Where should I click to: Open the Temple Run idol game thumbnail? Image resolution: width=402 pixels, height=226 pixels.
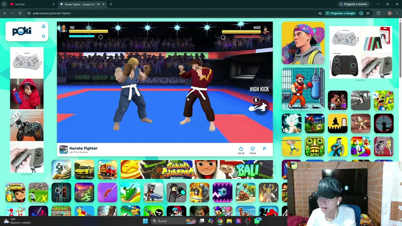(x=315, y=147)
